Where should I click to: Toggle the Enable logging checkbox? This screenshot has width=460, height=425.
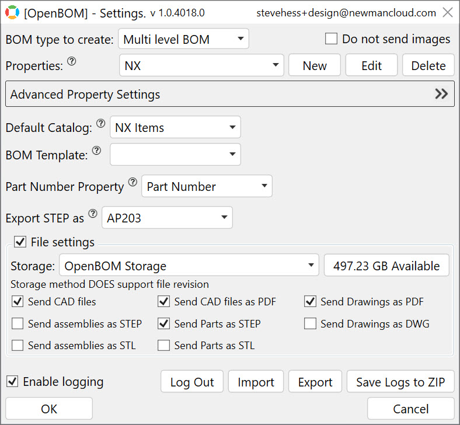[x=12, y=381]
